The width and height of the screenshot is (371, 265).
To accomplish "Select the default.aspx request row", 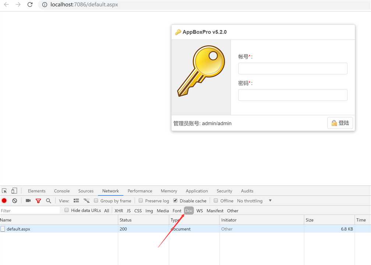I will 185,229.
